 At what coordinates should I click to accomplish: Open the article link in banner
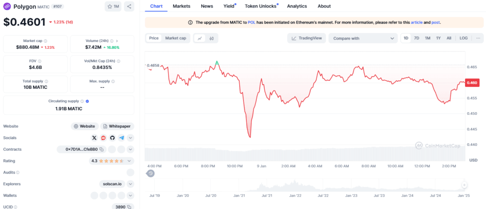417,23
